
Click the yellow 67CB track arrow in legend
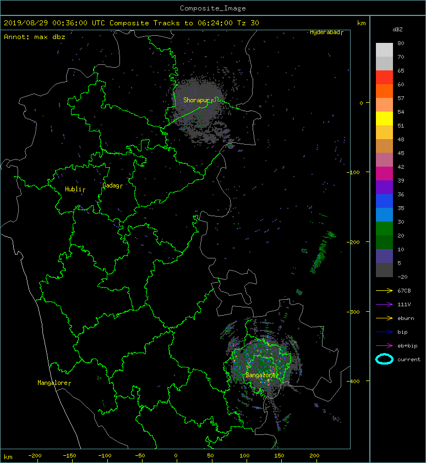[384, 291]
